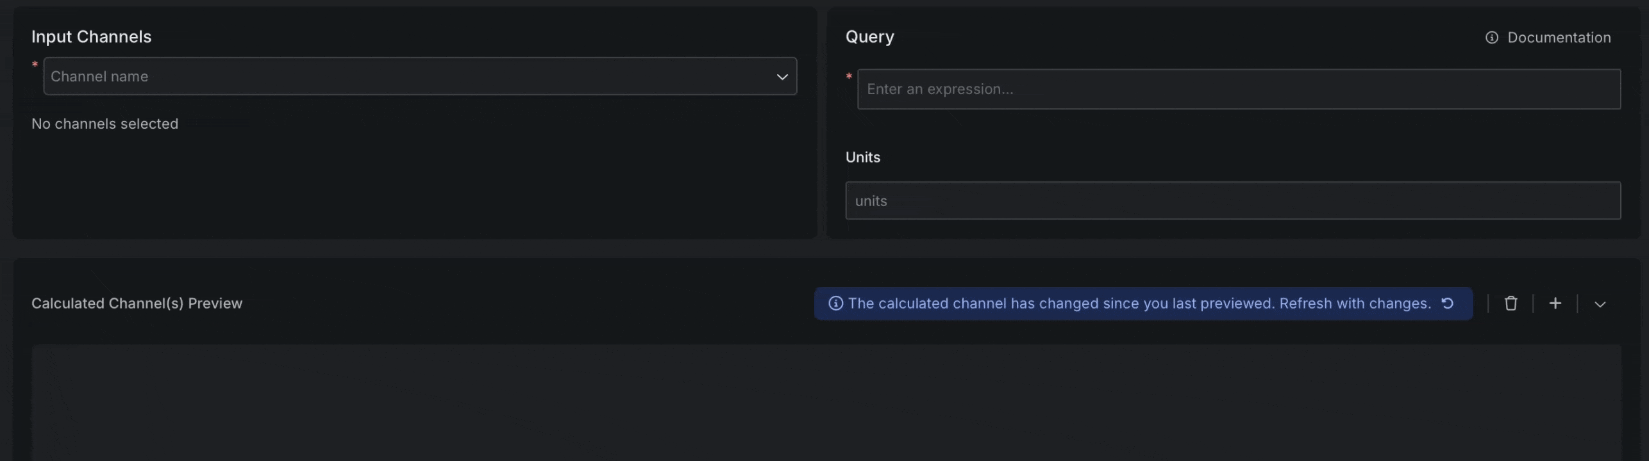The image size is (1649, 461).
Task: Click the chevron arrow in Channel name field
Action: click(782, 77)
